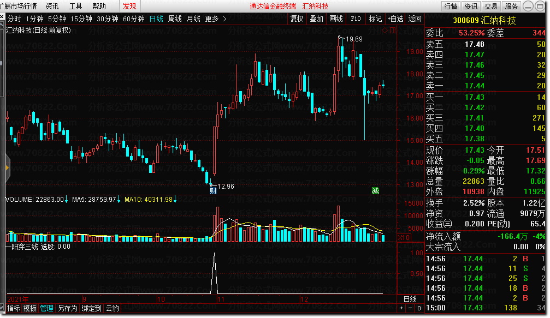Click the red diamond icon in chart corner
Viewport: 550px width, 318px height.
point(385,31)
